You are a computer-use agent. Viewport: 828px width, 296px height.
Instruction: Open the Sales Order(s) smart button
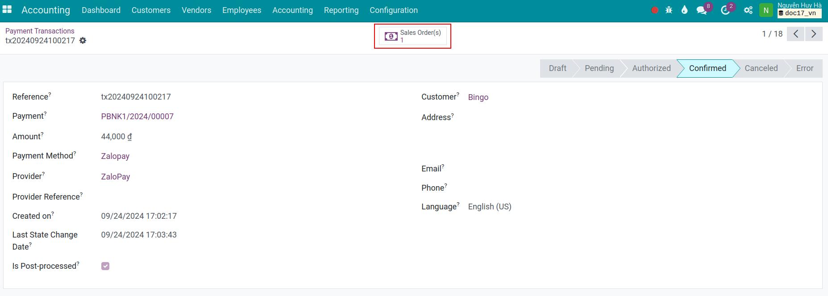coord(413,36)
